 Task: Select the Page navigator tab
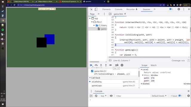click(92, 14)
